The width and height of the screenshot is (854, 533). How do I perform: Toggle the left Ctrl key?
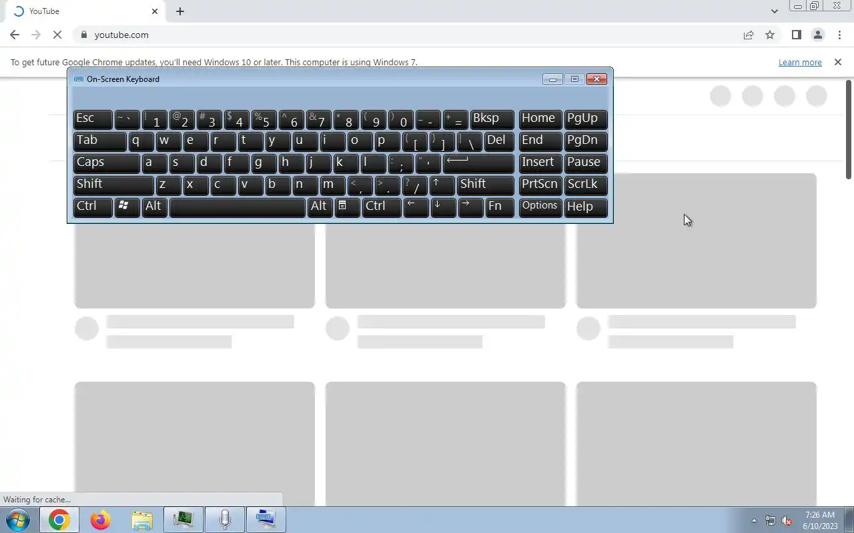pyautogui.click(x=93, y=207)
